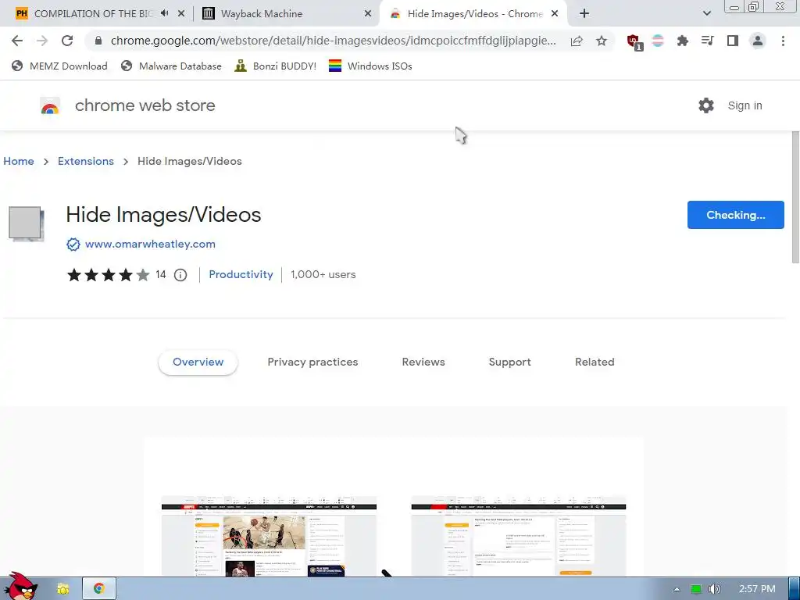
Task: Select the Reviews tab
Action: 423,362
